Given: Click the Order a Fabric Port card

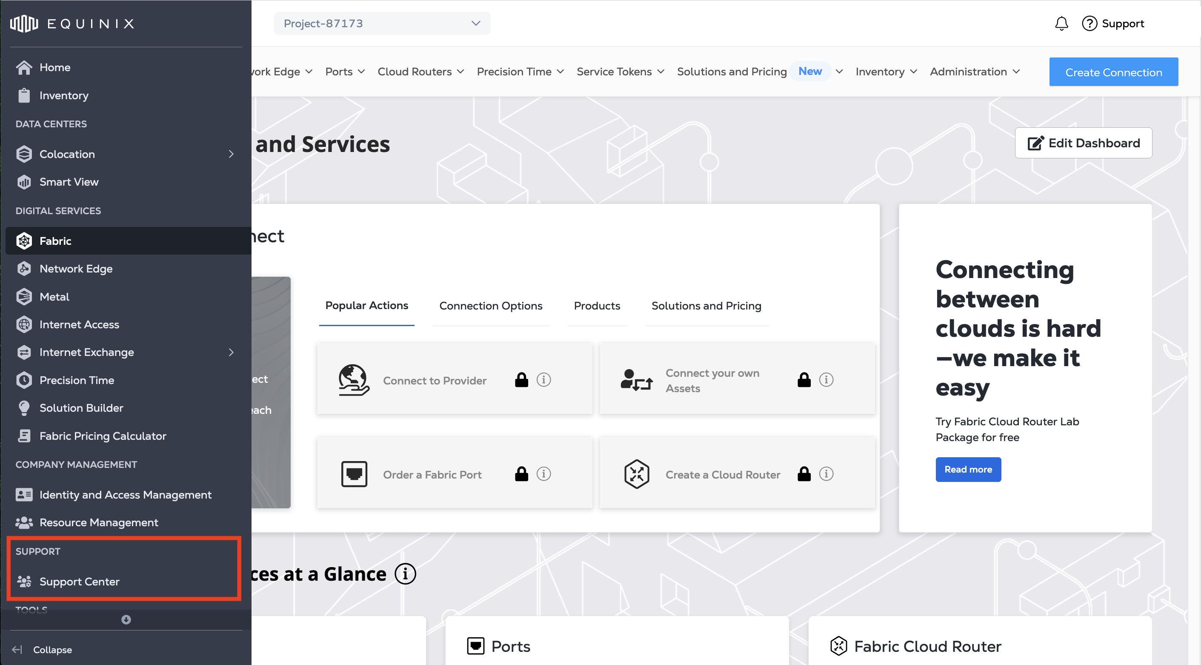Looking at the screenshot, I should 455,473.
